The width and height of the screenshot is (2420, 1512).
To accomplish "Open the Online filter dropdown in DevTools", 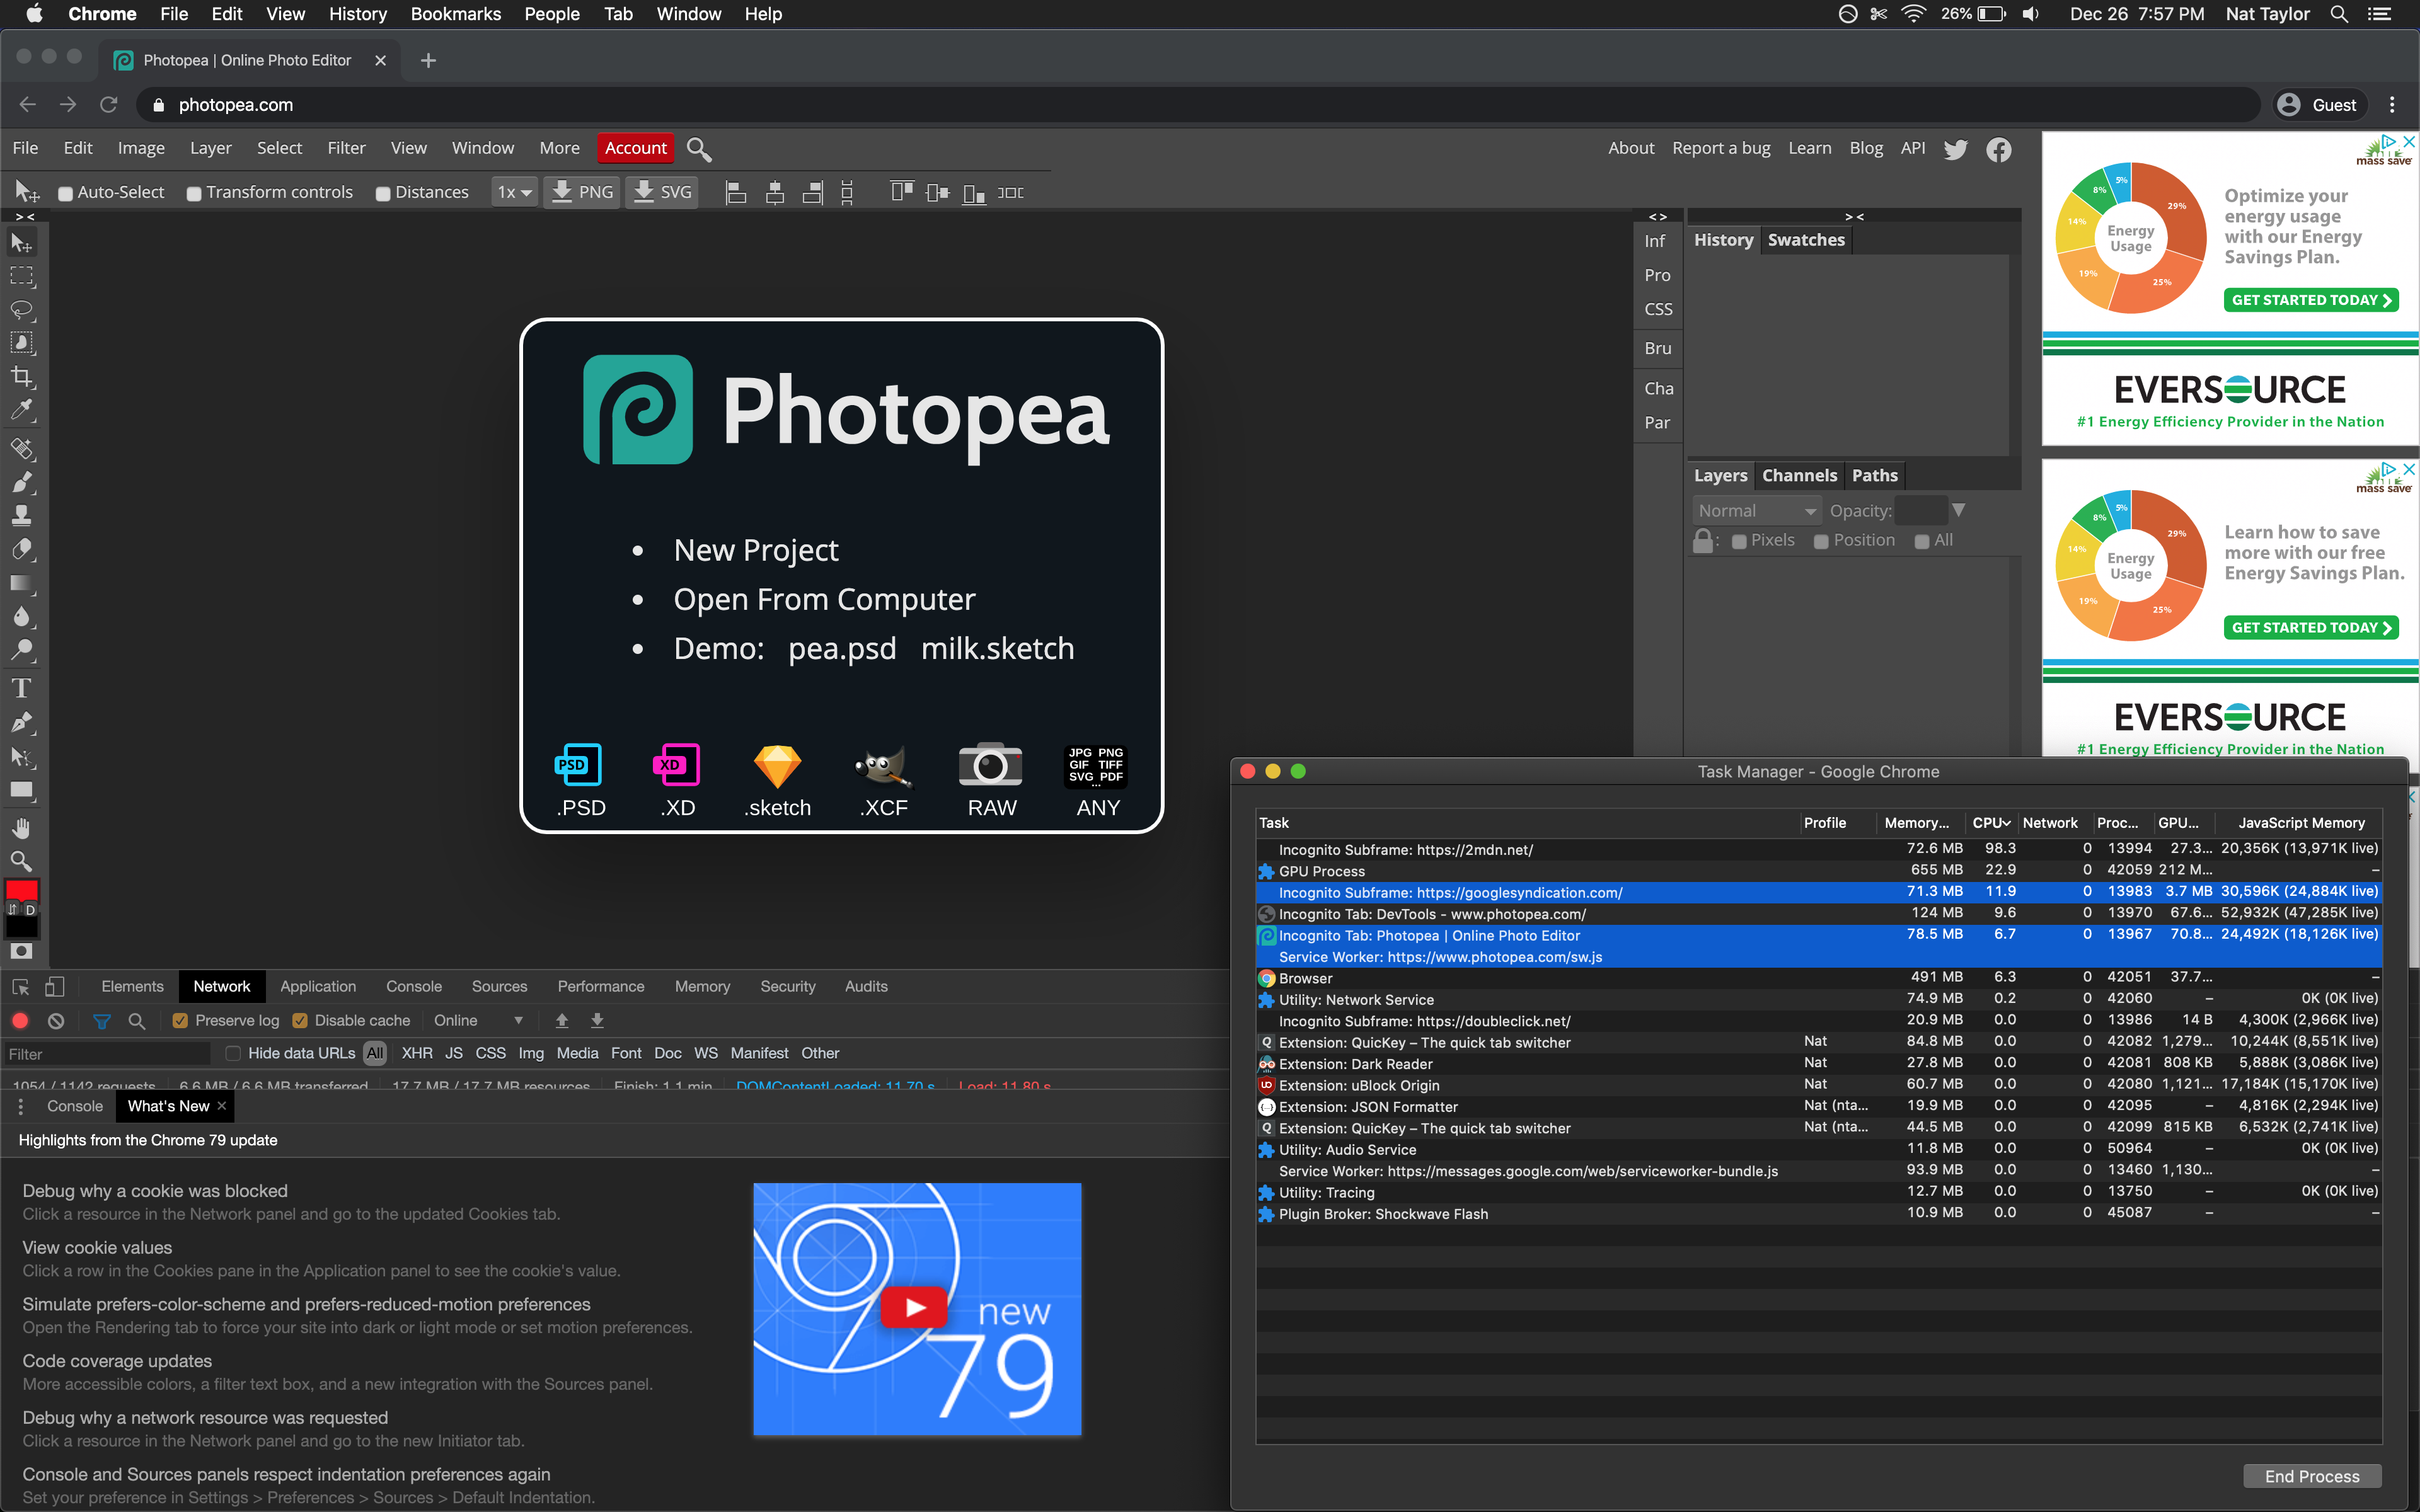I will tap(478, 1020).
